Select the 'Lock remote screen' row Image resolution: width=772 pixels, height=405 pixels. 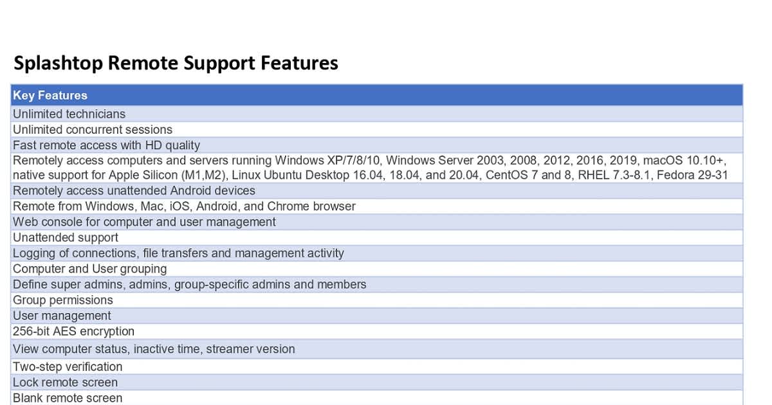coord(377,382)
